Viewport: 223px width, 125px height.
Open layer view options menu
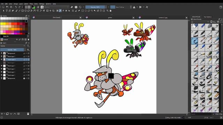(x=28, y=50)
